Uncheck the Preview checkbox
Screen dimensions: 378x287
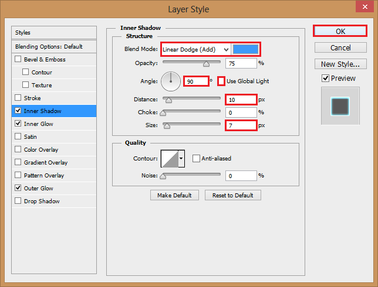point(325,78)
